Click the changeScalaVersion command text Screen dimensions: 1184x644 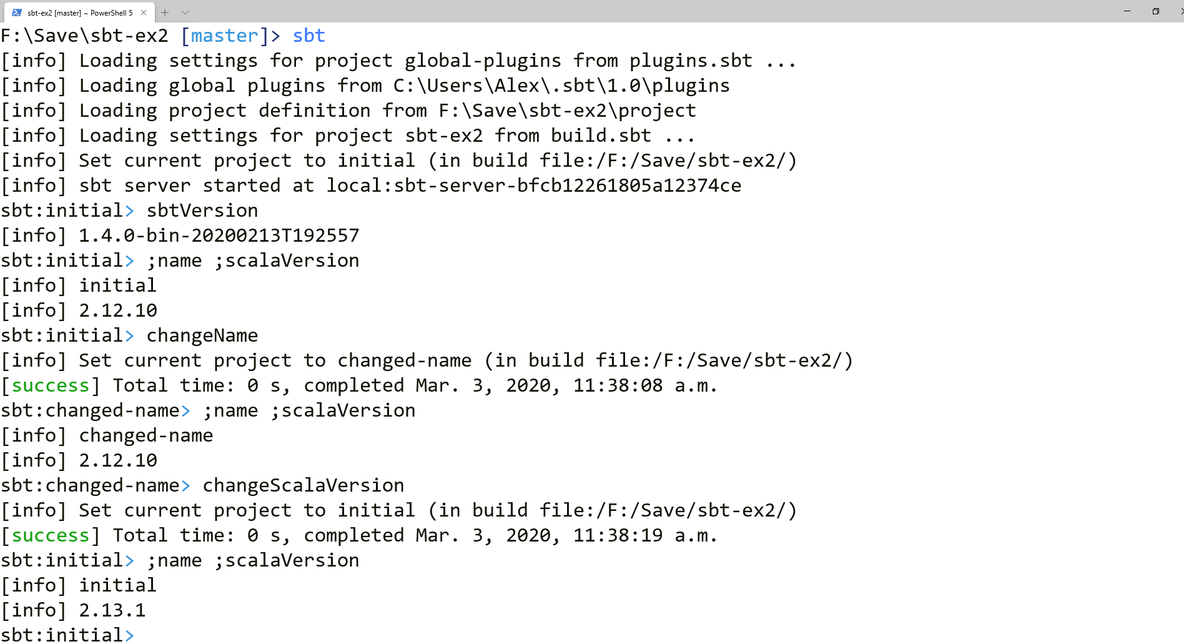coord(303,485)
